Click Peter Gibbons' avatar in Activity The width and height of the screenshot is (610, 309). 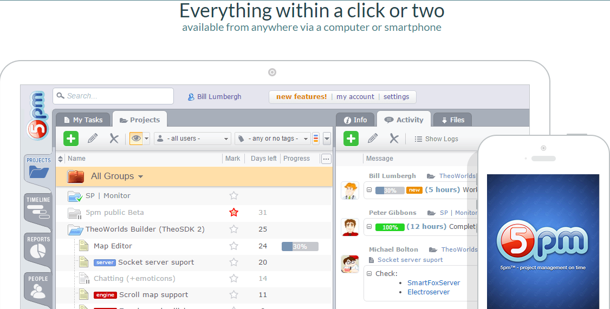[x=350, y=227]
